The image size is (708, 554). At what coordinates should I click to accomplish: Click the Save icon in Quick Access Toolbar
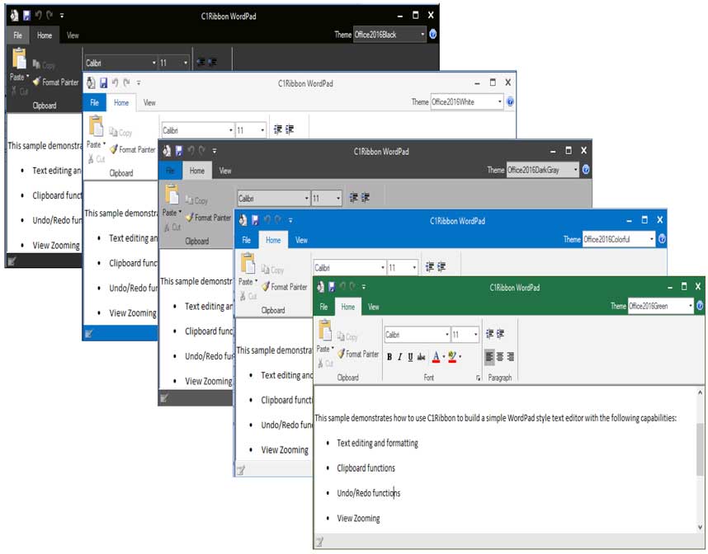pos(331,286)
